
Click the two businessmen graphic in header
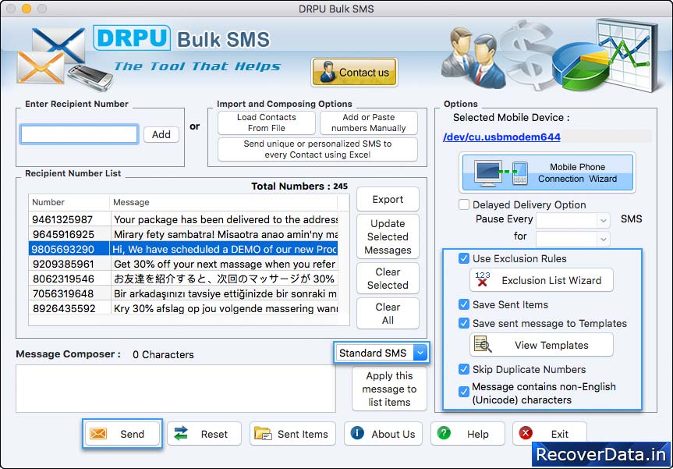pyautogui.click(x=474, y=58)
